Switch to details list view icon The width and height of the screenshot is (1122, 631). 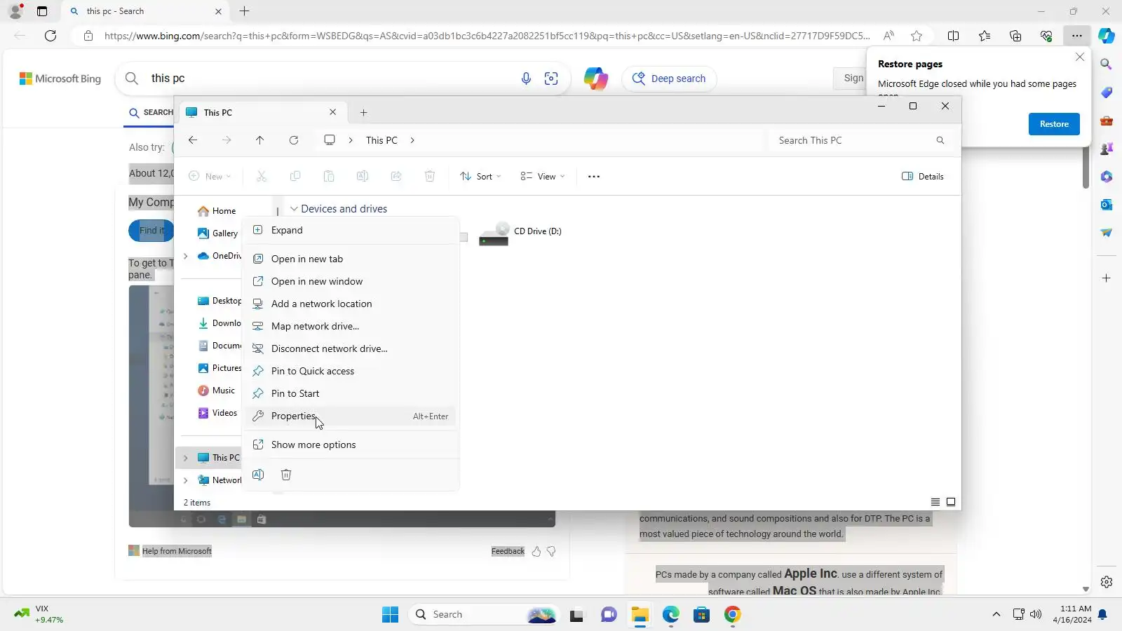coord(935,502)
